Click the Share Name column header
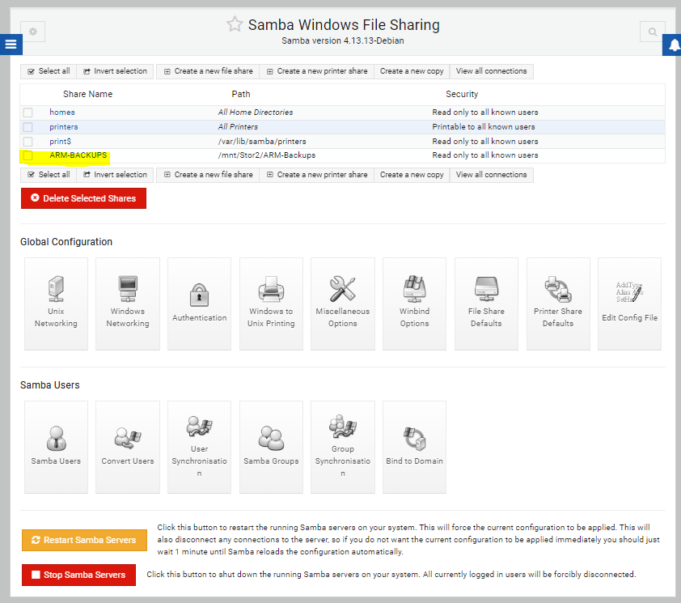 point(87,94)
